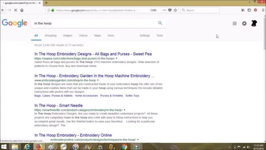Screen dimensions: 266x150
Task: Click the Pinterest extension button
Action: tap(256, 10)
